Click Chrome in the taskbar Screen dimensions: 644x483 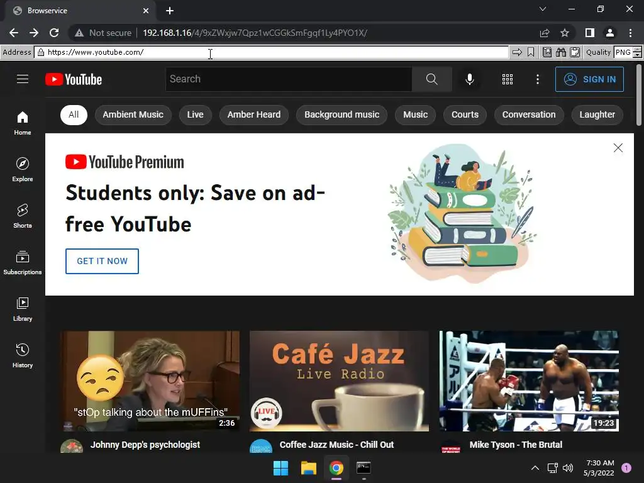click(x=336, y=468)
